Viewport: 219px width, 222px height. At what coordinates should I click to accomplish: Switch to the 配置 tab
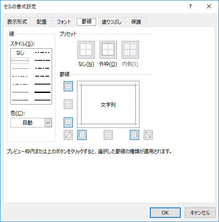click(x=42, y=22)
